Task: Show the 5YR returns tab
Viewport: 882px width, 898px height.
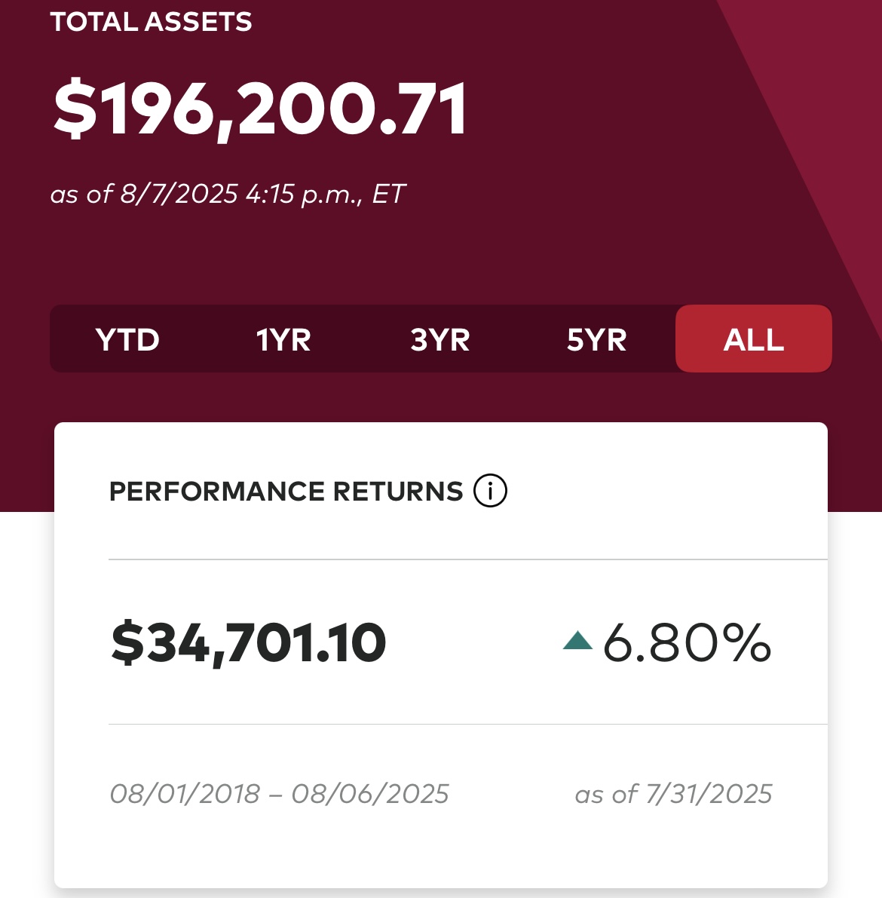Action: 596,340
